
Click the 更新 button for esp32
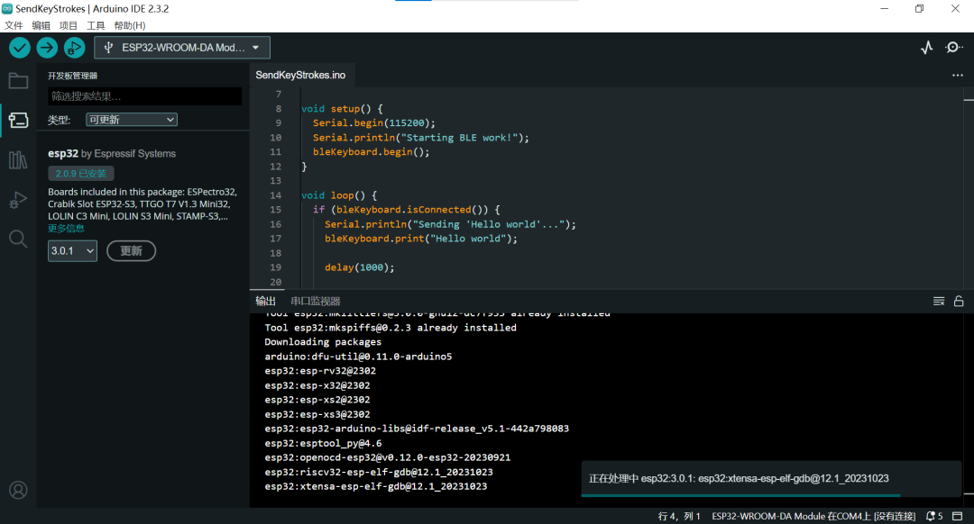tap(131, 251)
